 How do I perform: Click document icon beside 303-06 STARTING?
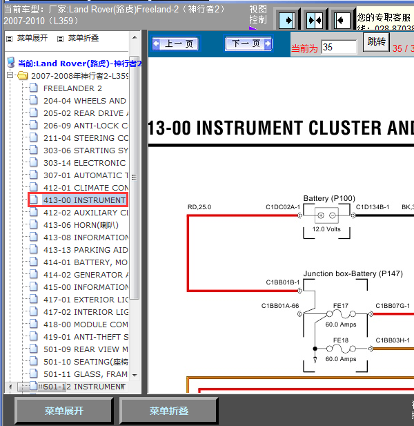pyautogui.click(x=33, y=150)
